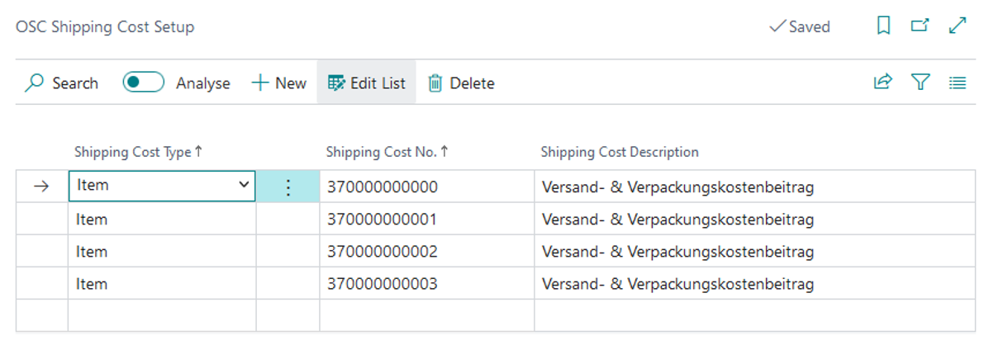
Task: Click the Shipping Cost Description column header
Action: 620,152
